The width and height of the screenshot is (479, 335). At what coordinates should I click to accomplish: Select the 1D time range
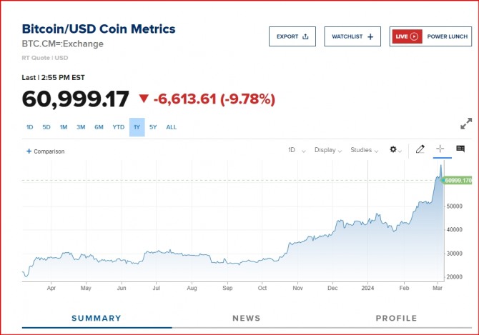[x=30, y=127]
